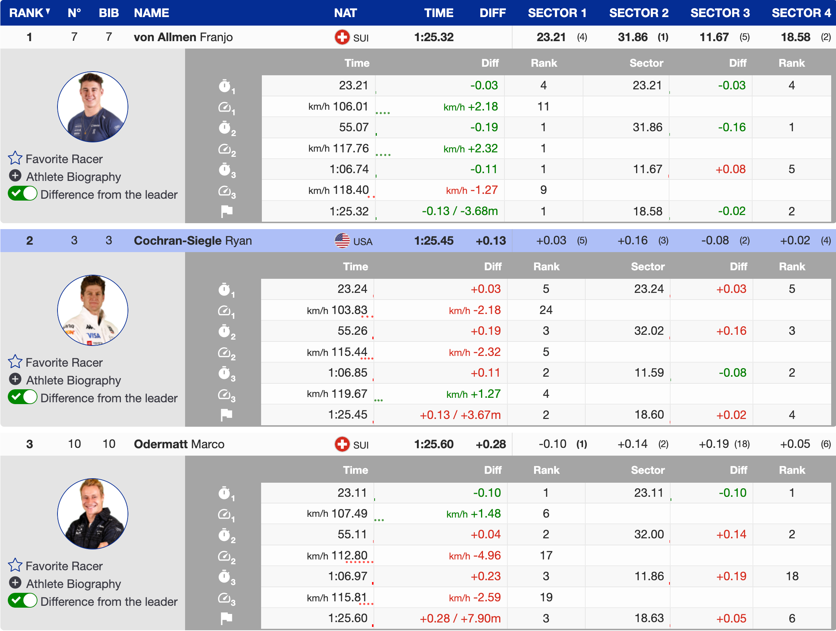Click the TIME column header

pyautogui.click(x=438, y=13)
